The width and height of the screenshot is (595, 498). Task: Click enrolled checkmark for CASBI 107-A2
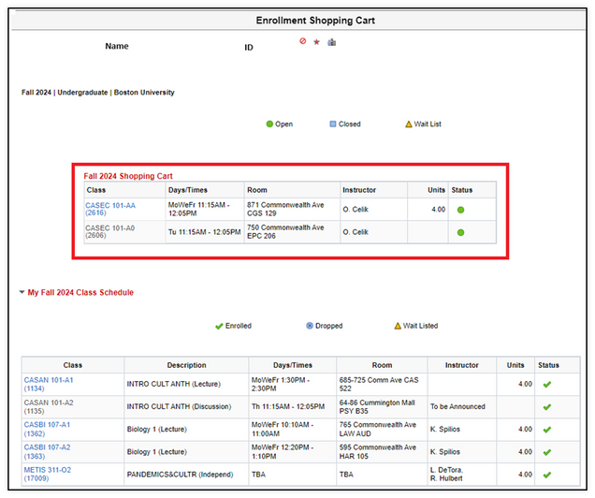tap(546, 452)
